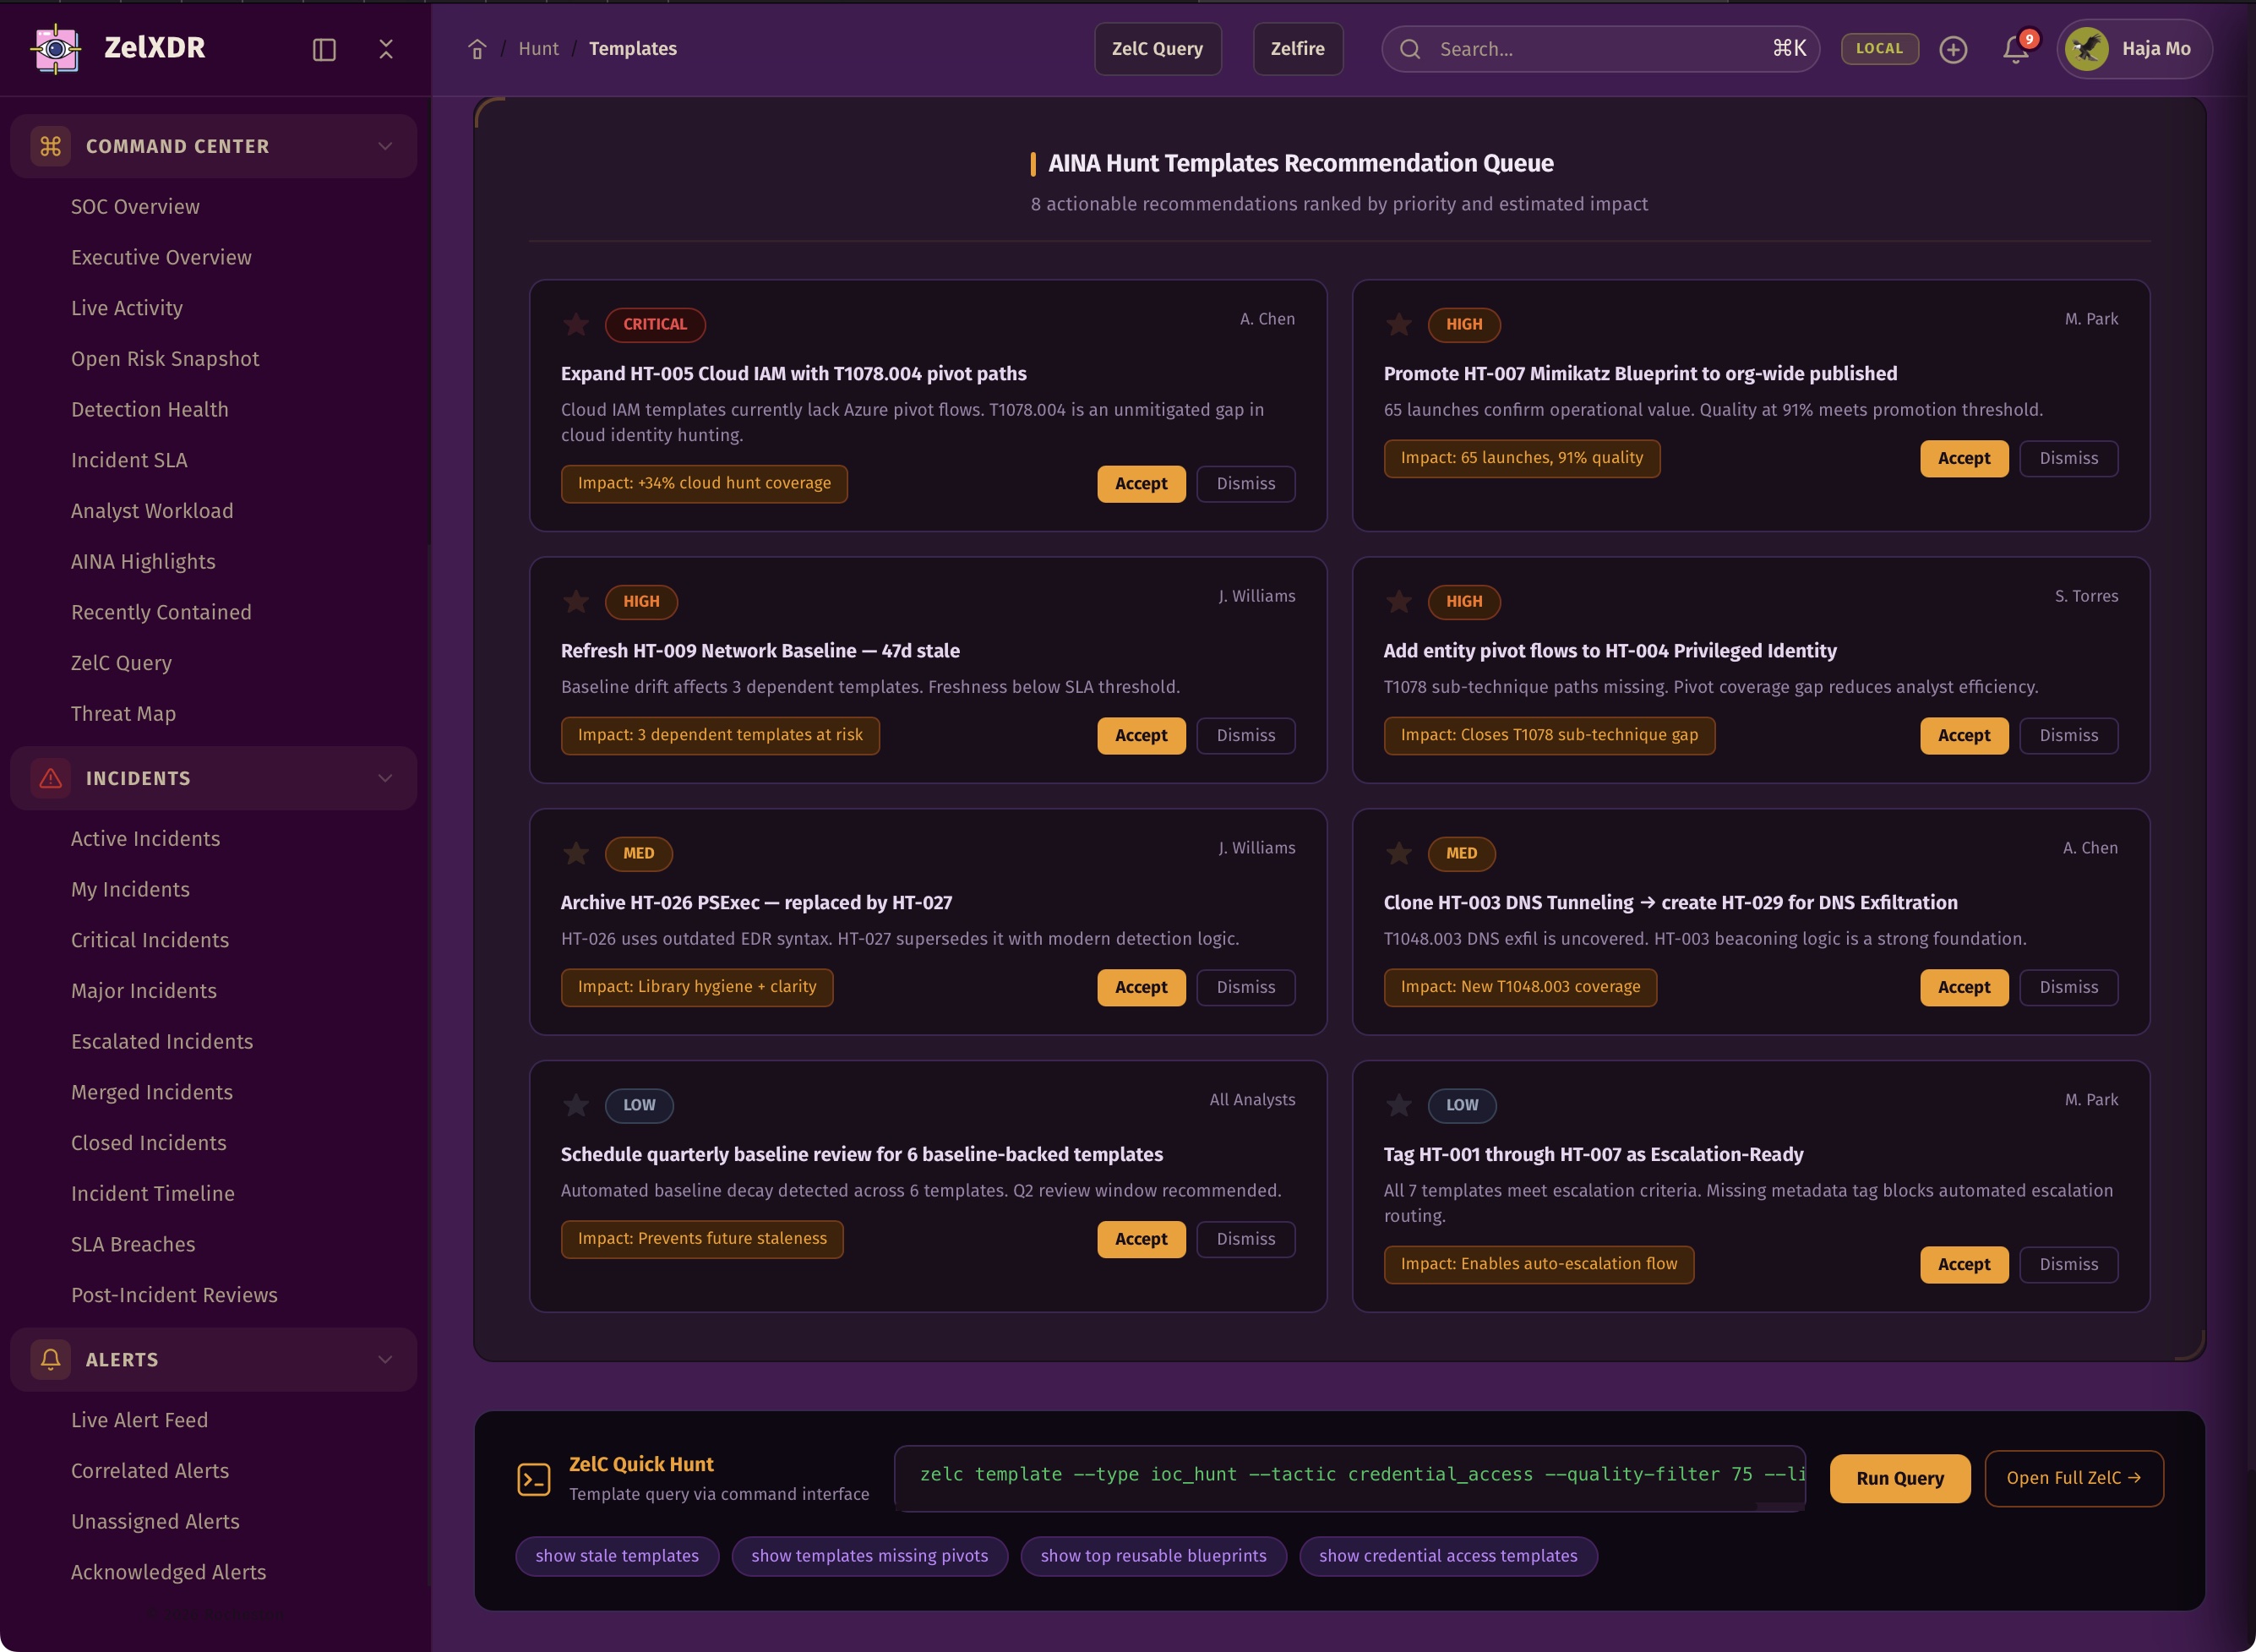This screenshot has height=1652, width=2256.
Task: Collapse the Command Center section chevron
Action: tap(385, 146)
